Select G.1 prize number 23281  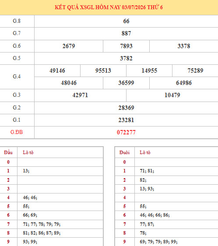pos(126,120)
